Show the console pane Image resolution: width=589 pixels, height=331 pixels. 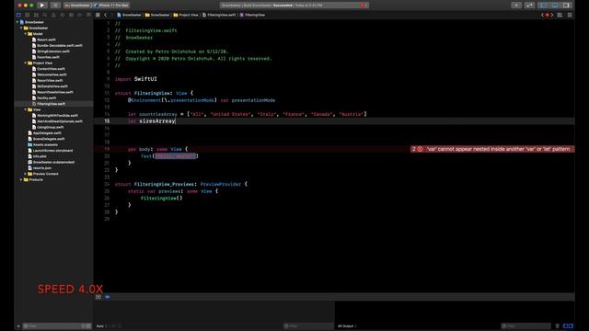point(571,326)
